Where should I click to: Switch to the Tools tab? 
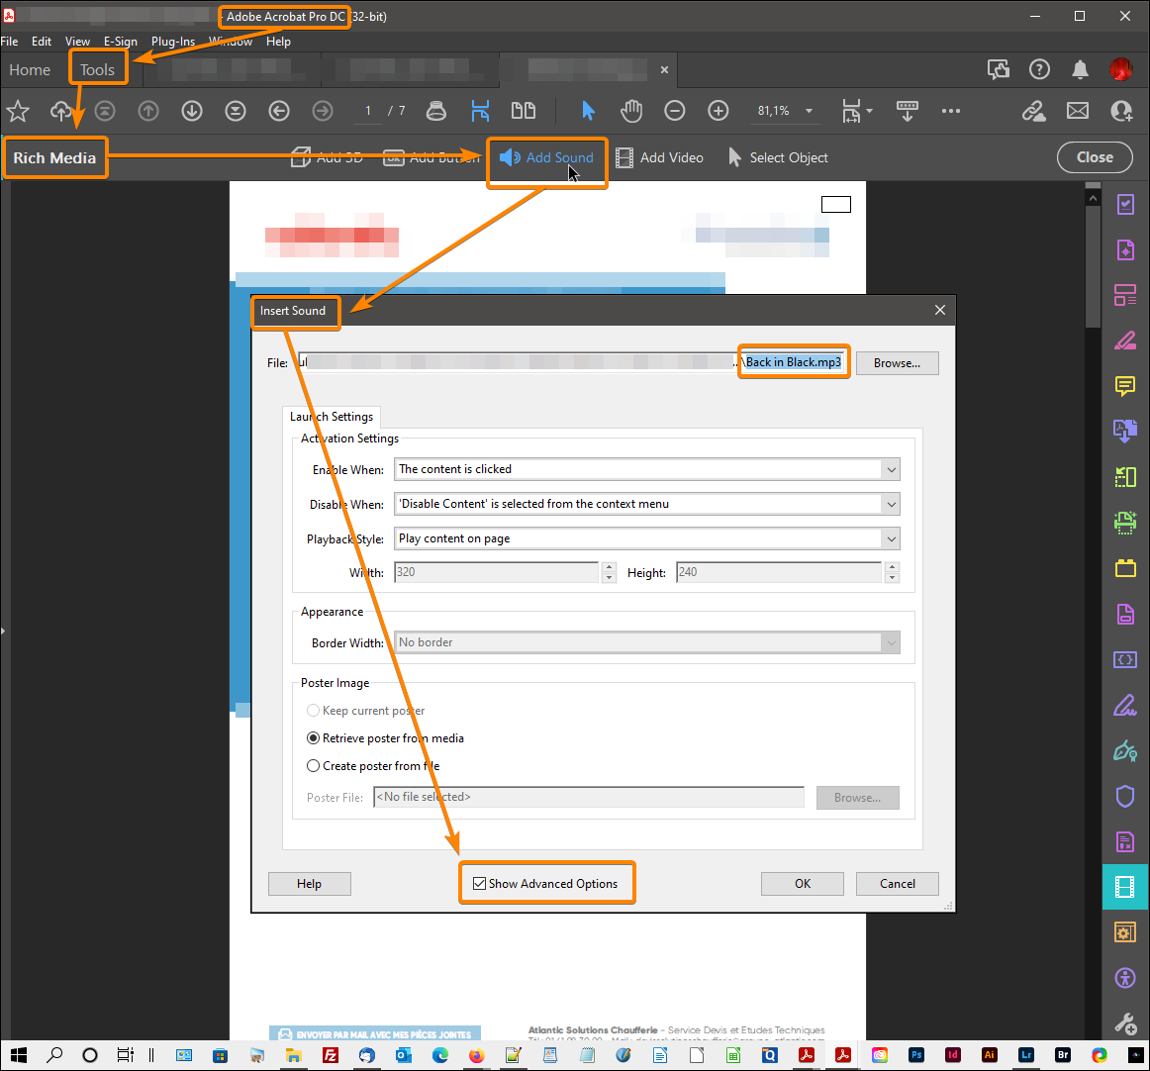[98, 69]
